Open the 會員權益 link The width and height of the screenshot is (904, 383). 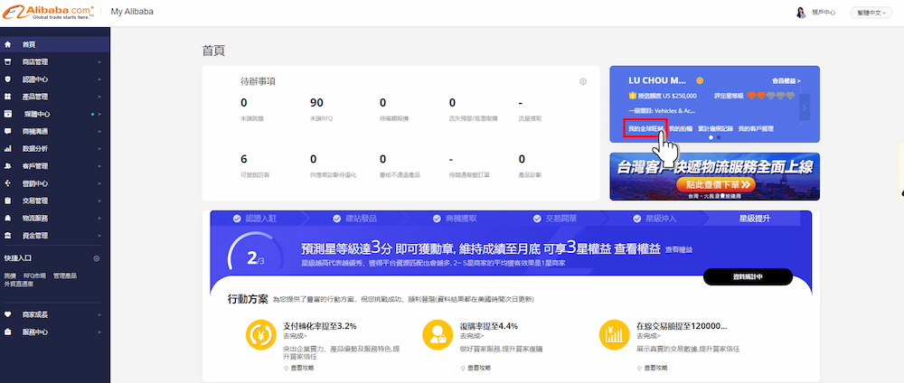pyautogui.click(x=786, y=80)
